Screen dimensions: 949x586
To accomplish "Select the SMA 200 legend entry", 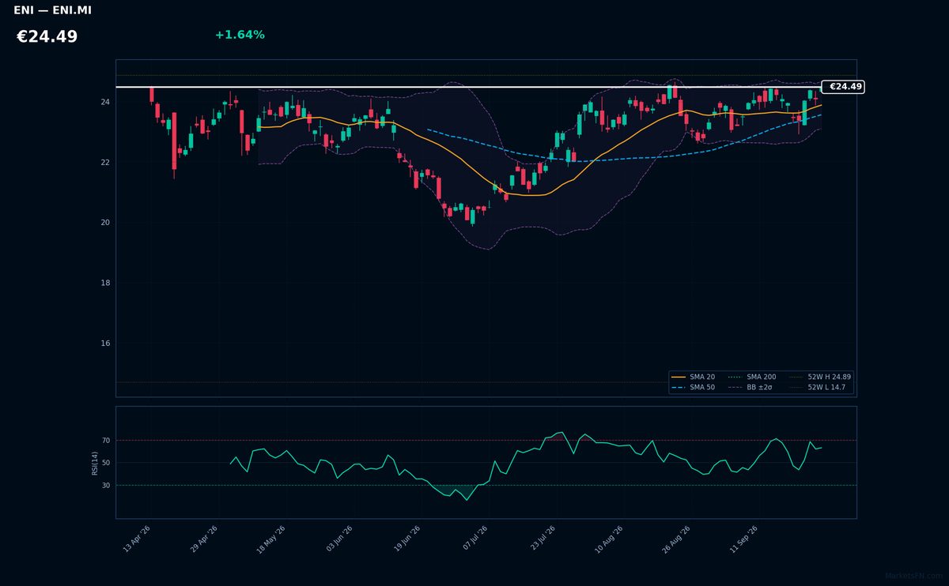I will [x=752, y=378].
